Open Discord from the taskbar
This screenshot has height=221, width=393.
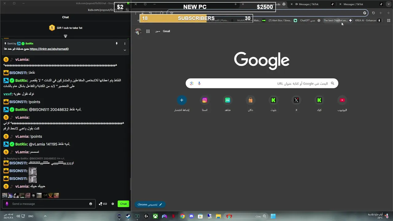pyautogui.click(x=192, y=216)
